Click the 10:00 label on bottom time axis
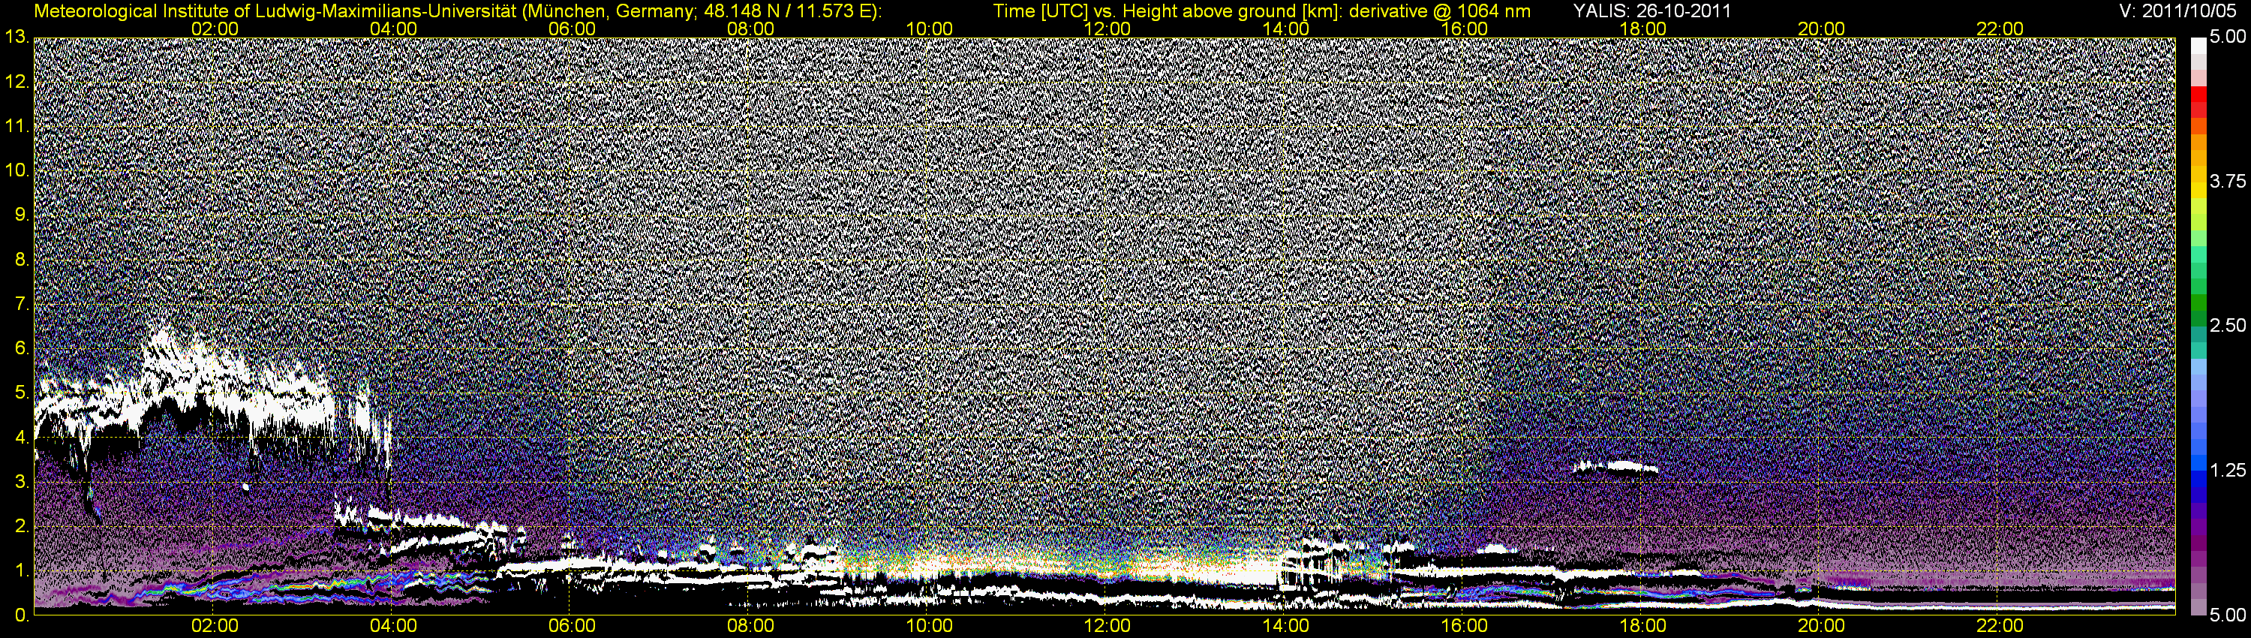This screenshot has height=638, width=2251. click(929, 627)
